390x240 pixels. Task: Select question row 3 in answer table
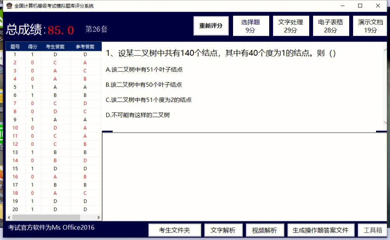[54, 71]
